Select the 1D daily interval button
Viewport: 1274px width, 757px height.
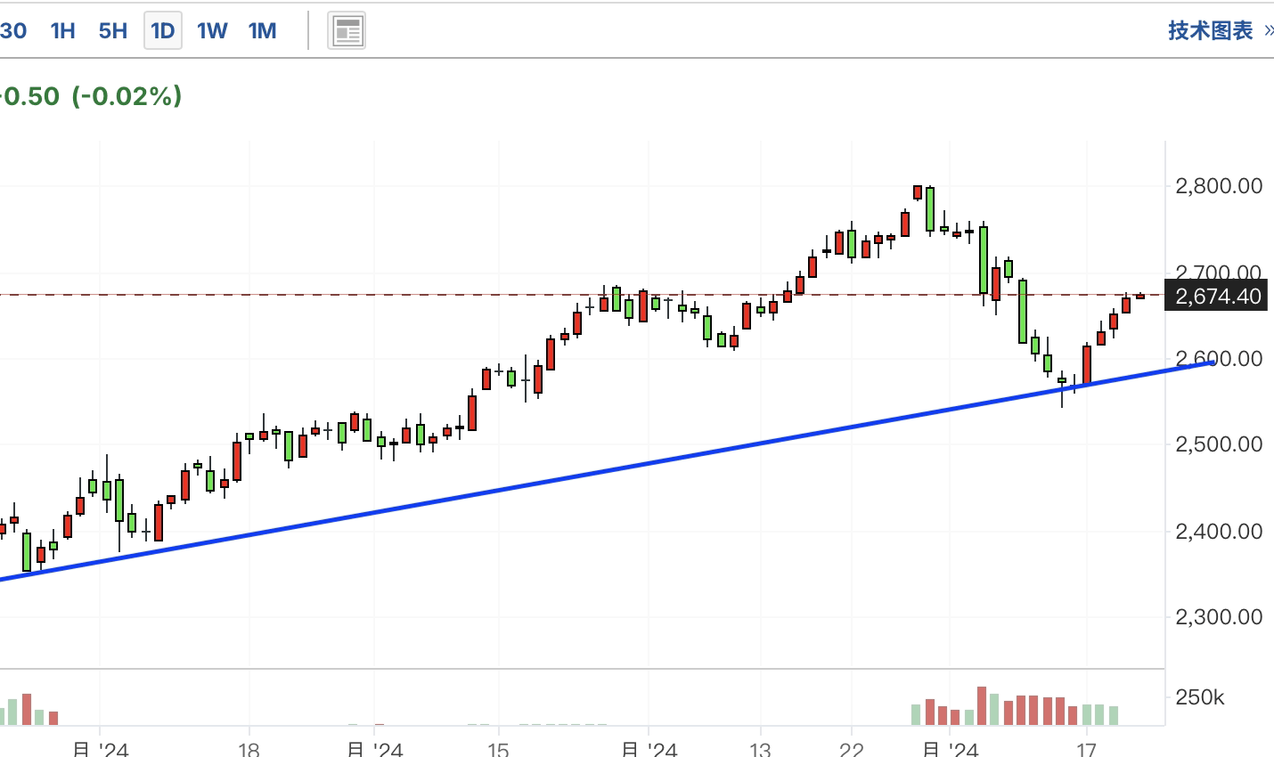click(x=163, y=31)
